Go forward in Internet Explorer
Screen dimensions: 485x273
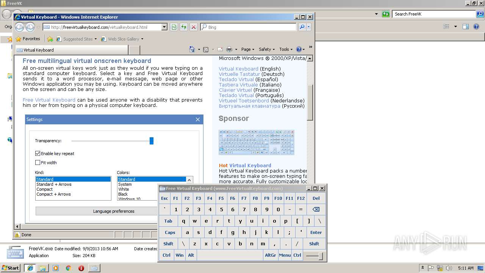click(x=30, y=27)
